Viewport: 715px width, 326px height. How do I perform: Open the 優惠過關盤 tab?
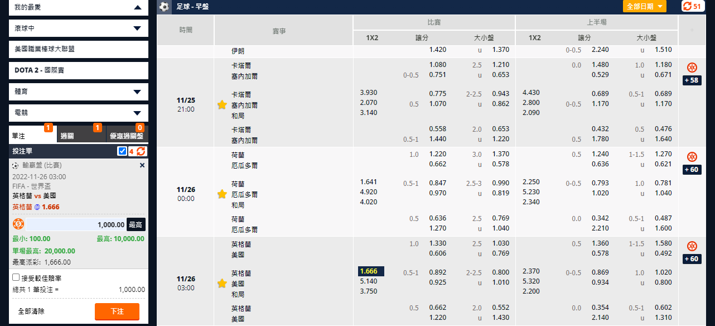coord(127,135)
